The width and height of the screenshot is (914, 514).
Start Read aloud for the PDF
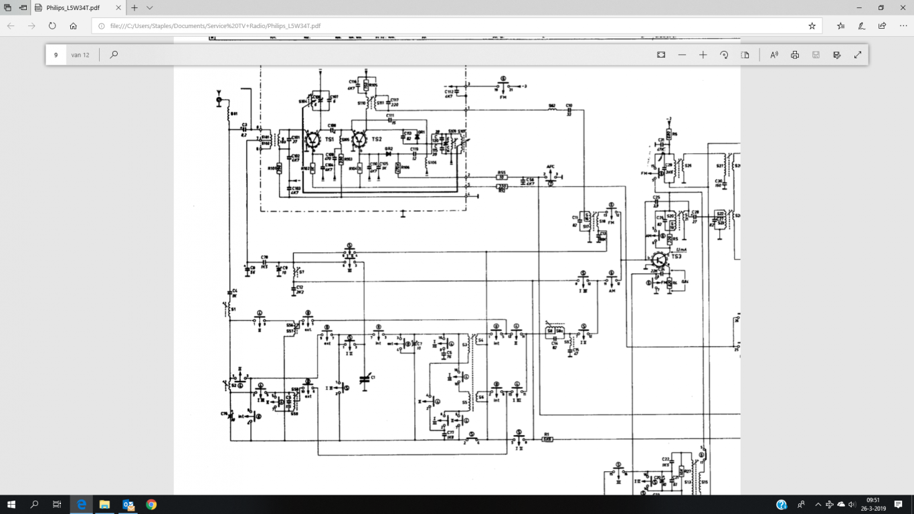(x=774, y=55)
